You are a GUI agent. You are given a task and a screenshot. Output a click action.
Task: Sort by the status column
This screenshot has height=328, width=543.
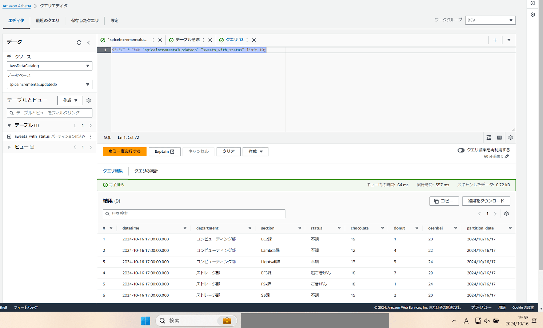click(339, 228)
